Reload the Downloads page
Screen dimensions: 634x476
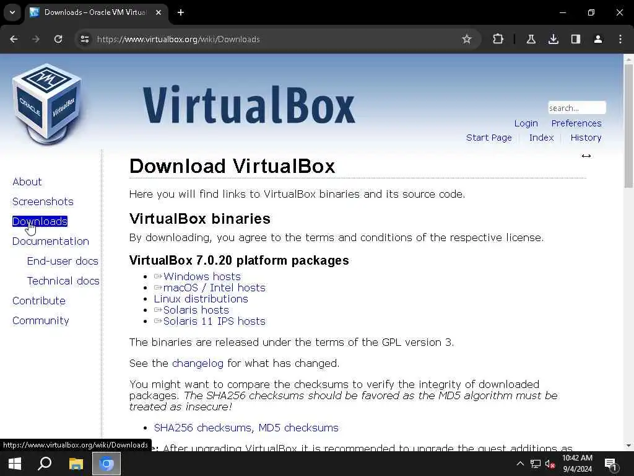coord(58,39)
